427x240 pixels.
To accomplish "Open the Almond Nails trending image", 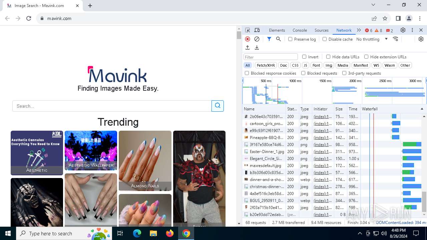I will click(x=145, y=161).
